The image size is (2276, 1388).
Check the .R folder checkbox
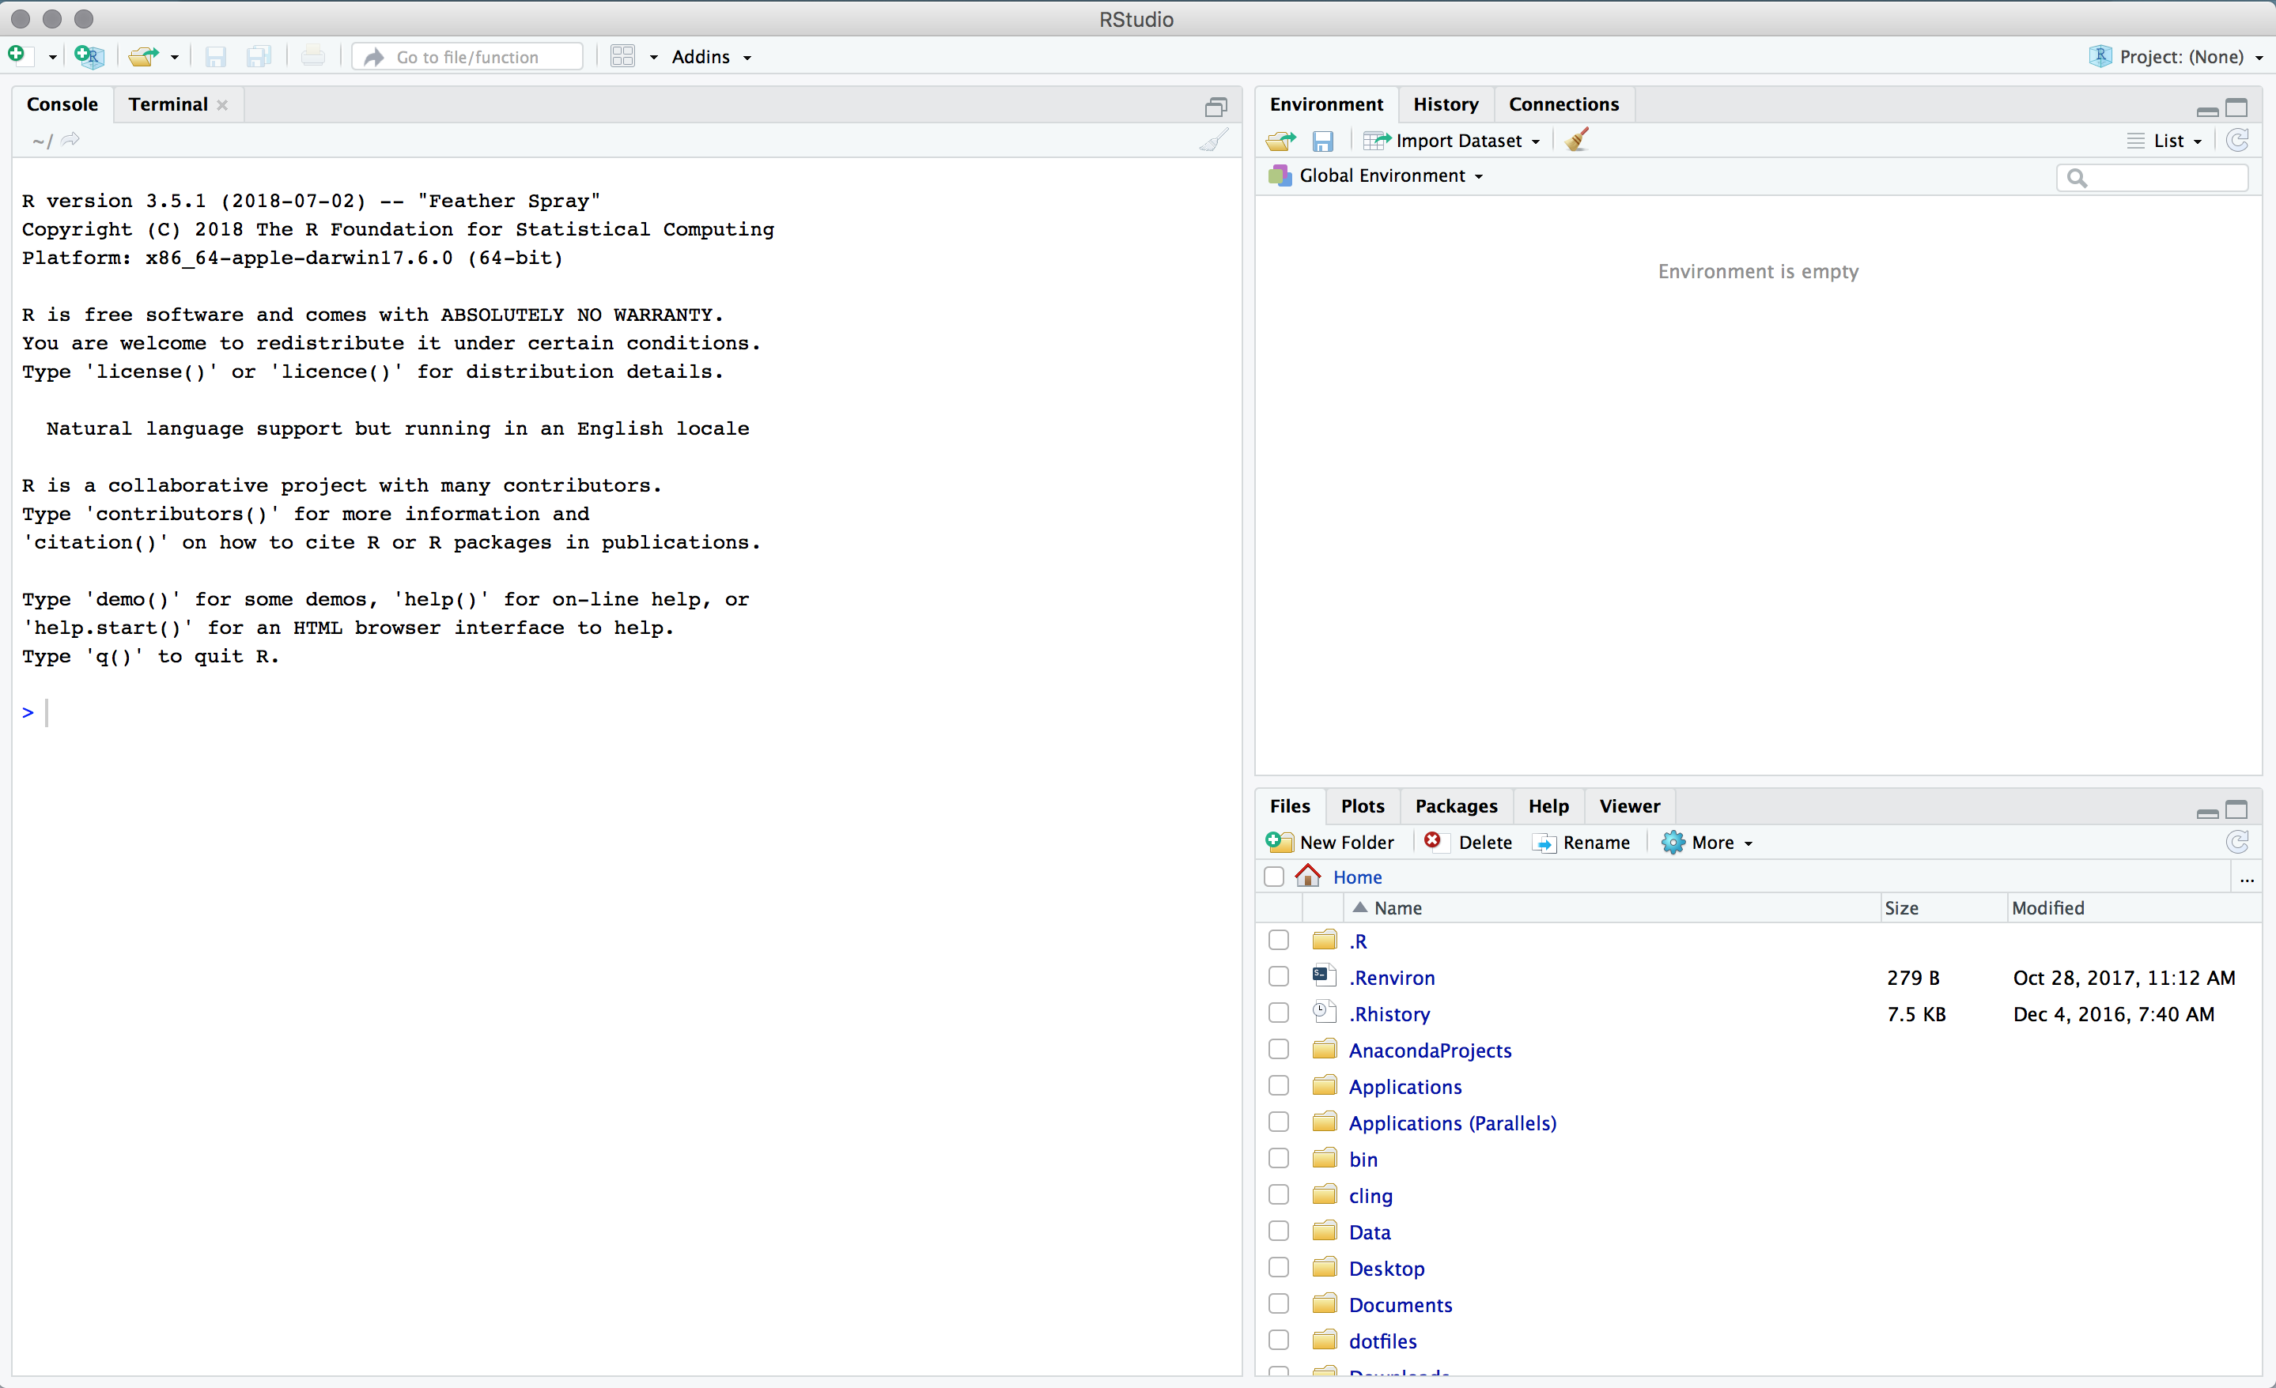click(1279, 940)
